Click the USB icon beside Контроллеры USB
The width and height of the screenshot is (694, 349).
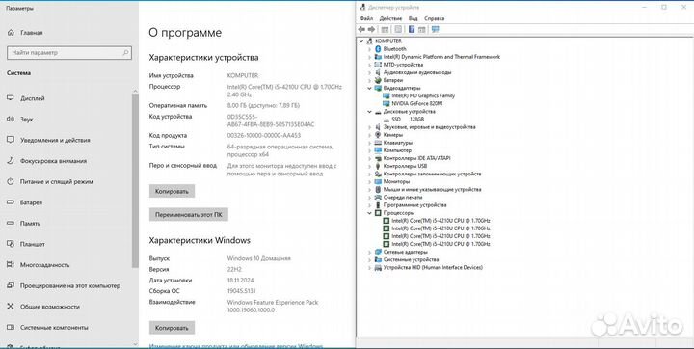click(378, 166)
